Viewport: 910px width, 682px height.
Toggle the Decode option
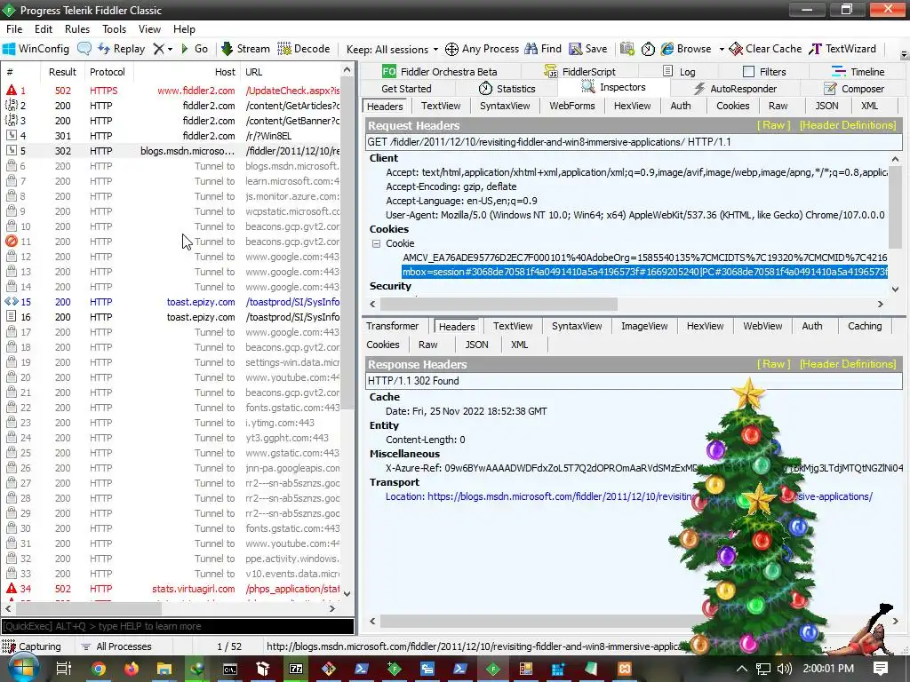pyautogui.click(x=304, y=49)
